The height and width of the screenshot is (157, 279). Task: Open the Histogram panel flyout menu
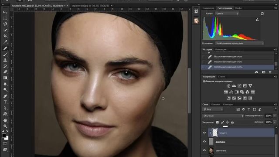pyautogui.click(x=276, y=8)
